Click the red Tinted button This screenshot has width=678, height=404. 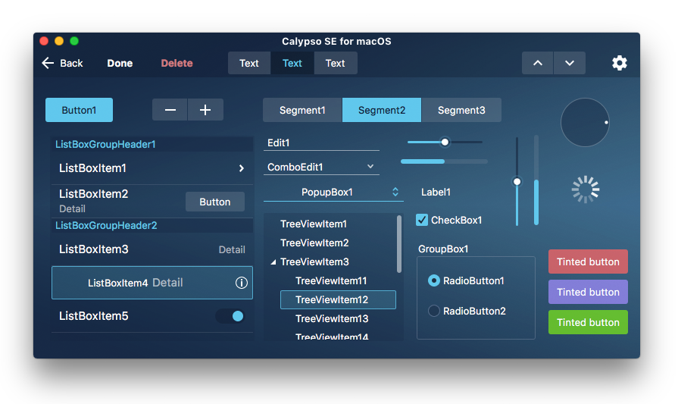(588, 262)
